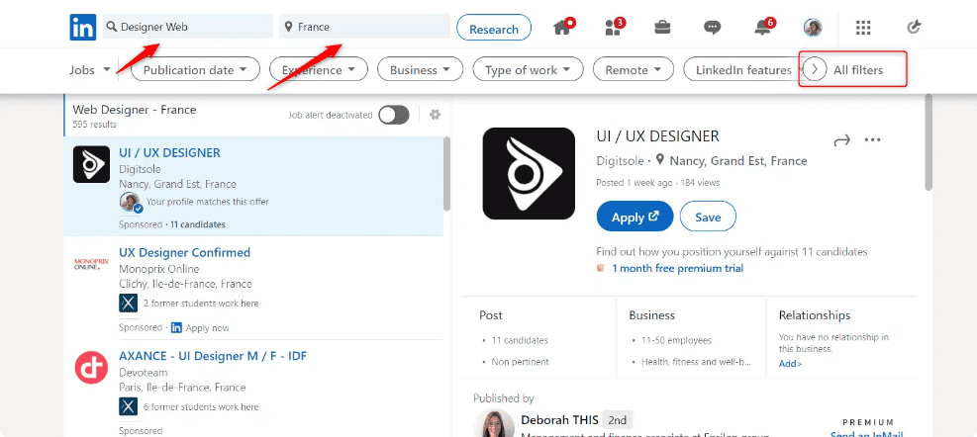Click 'Posted 1 week ago' text
This screenshot has width=977, height=437.
pyautogui.click(x=635, y=183)
